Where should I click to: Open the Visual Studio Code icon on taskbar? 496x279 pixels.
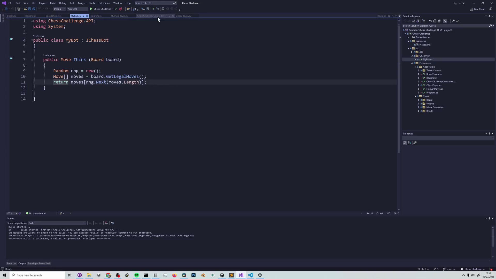250,275
